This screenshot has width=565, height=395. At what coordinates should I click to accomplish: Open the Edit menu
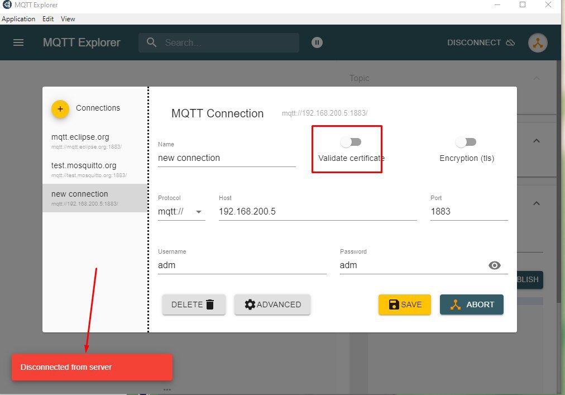point(48,19)
